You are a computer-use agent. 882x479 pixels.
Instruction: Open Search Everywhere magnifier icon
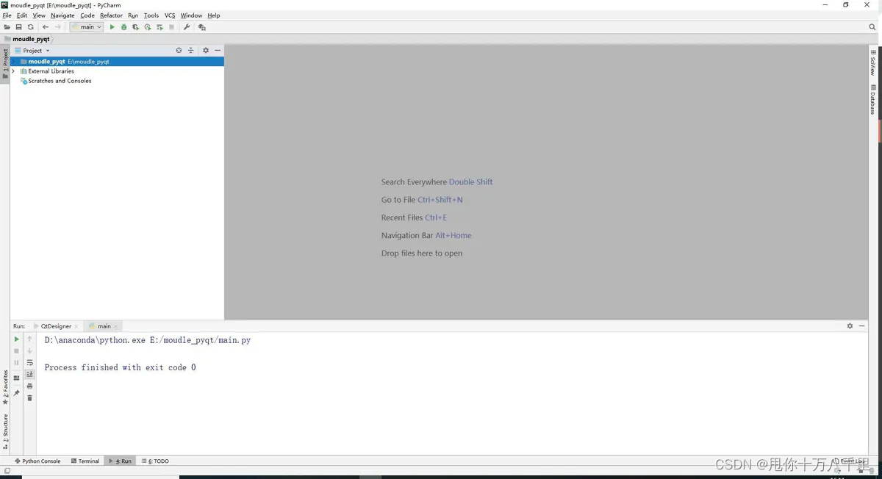872,27
